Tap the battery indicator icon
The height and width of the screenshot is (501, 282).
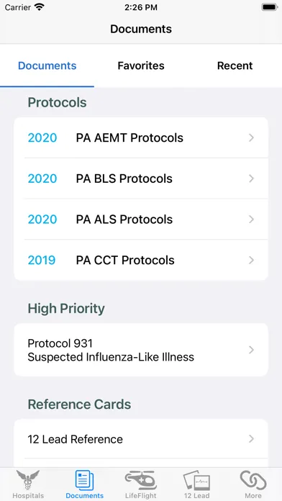[270, 7]
